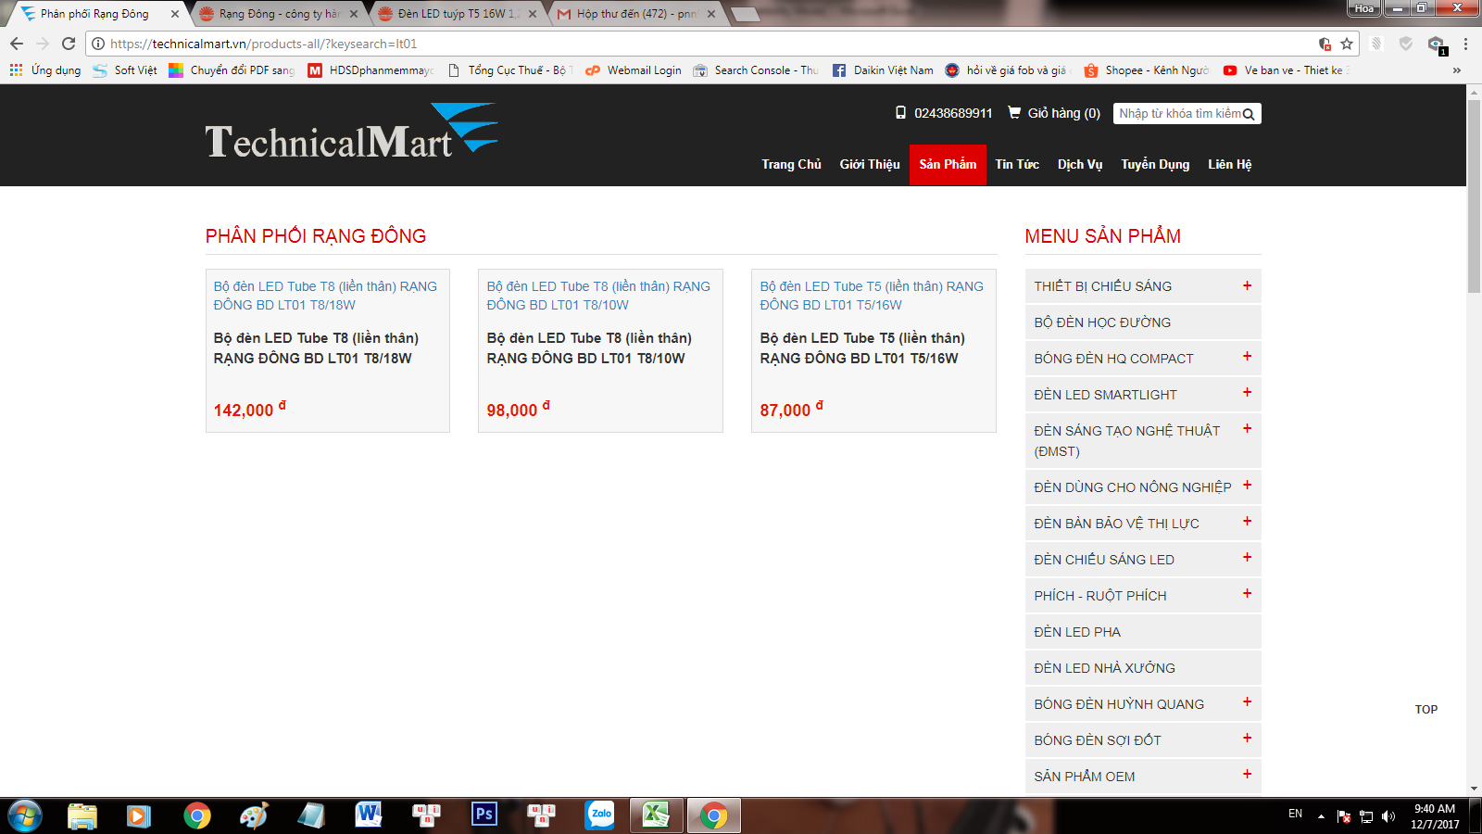
Task: Reload the page with the refresh icon
Action: click(69, 44)
